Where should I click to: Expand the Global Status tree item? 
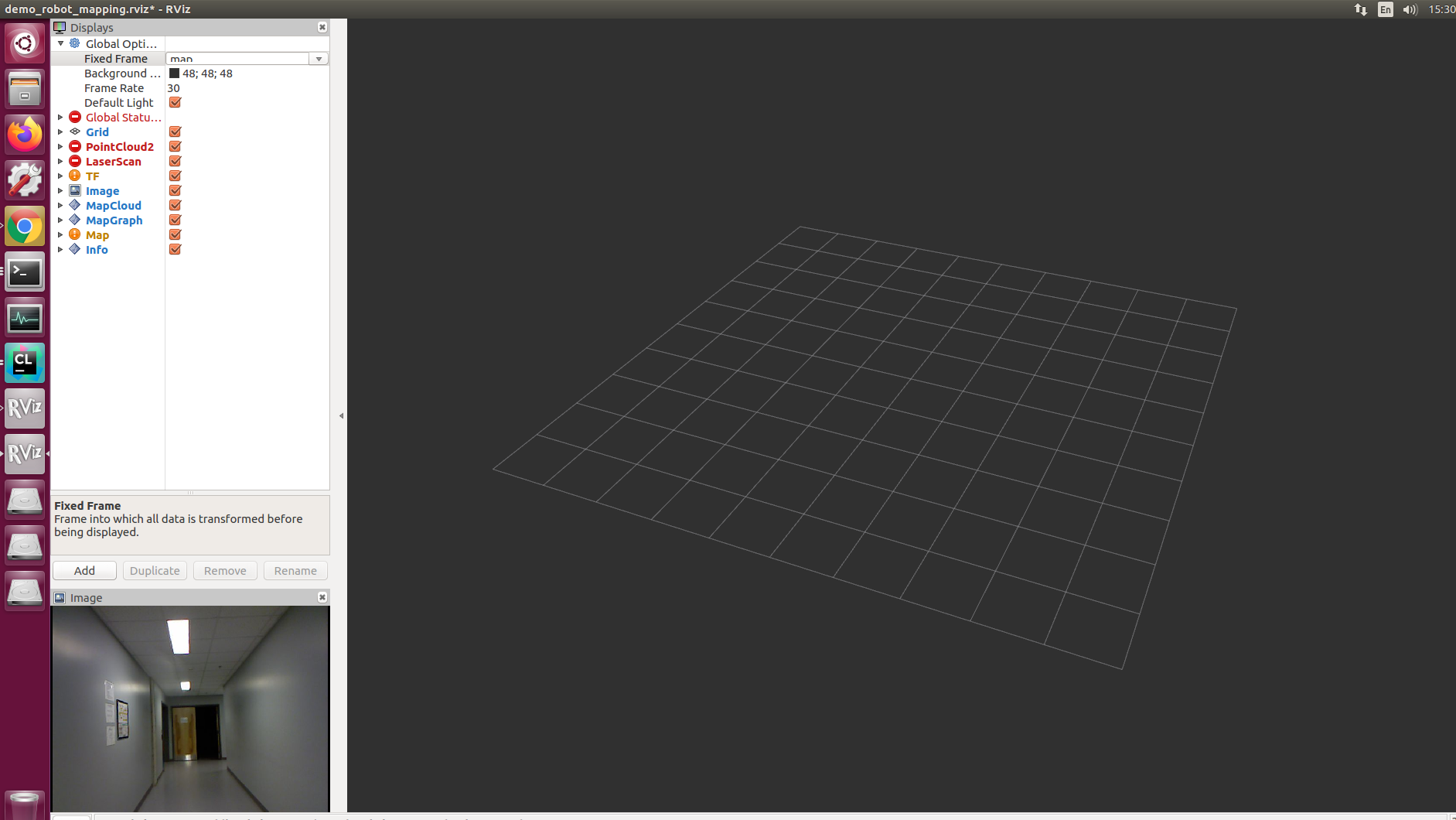tap(60, 117)
